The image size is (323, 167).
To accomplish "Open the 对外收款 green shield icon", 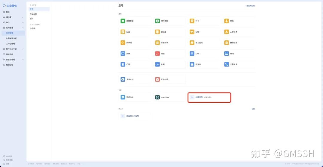I will point(157,21).
